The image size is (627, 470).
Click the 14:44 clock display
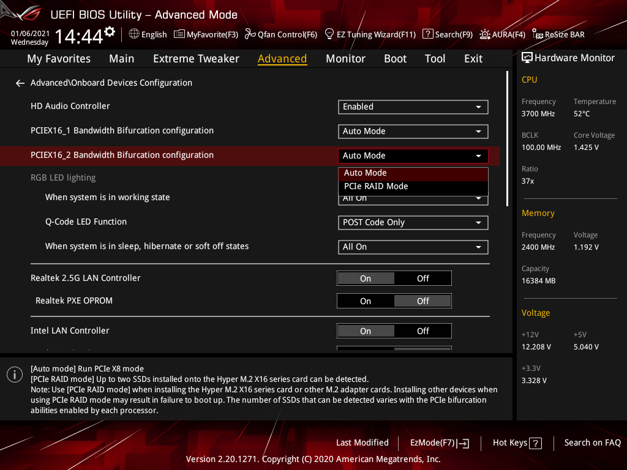[79, 37]
